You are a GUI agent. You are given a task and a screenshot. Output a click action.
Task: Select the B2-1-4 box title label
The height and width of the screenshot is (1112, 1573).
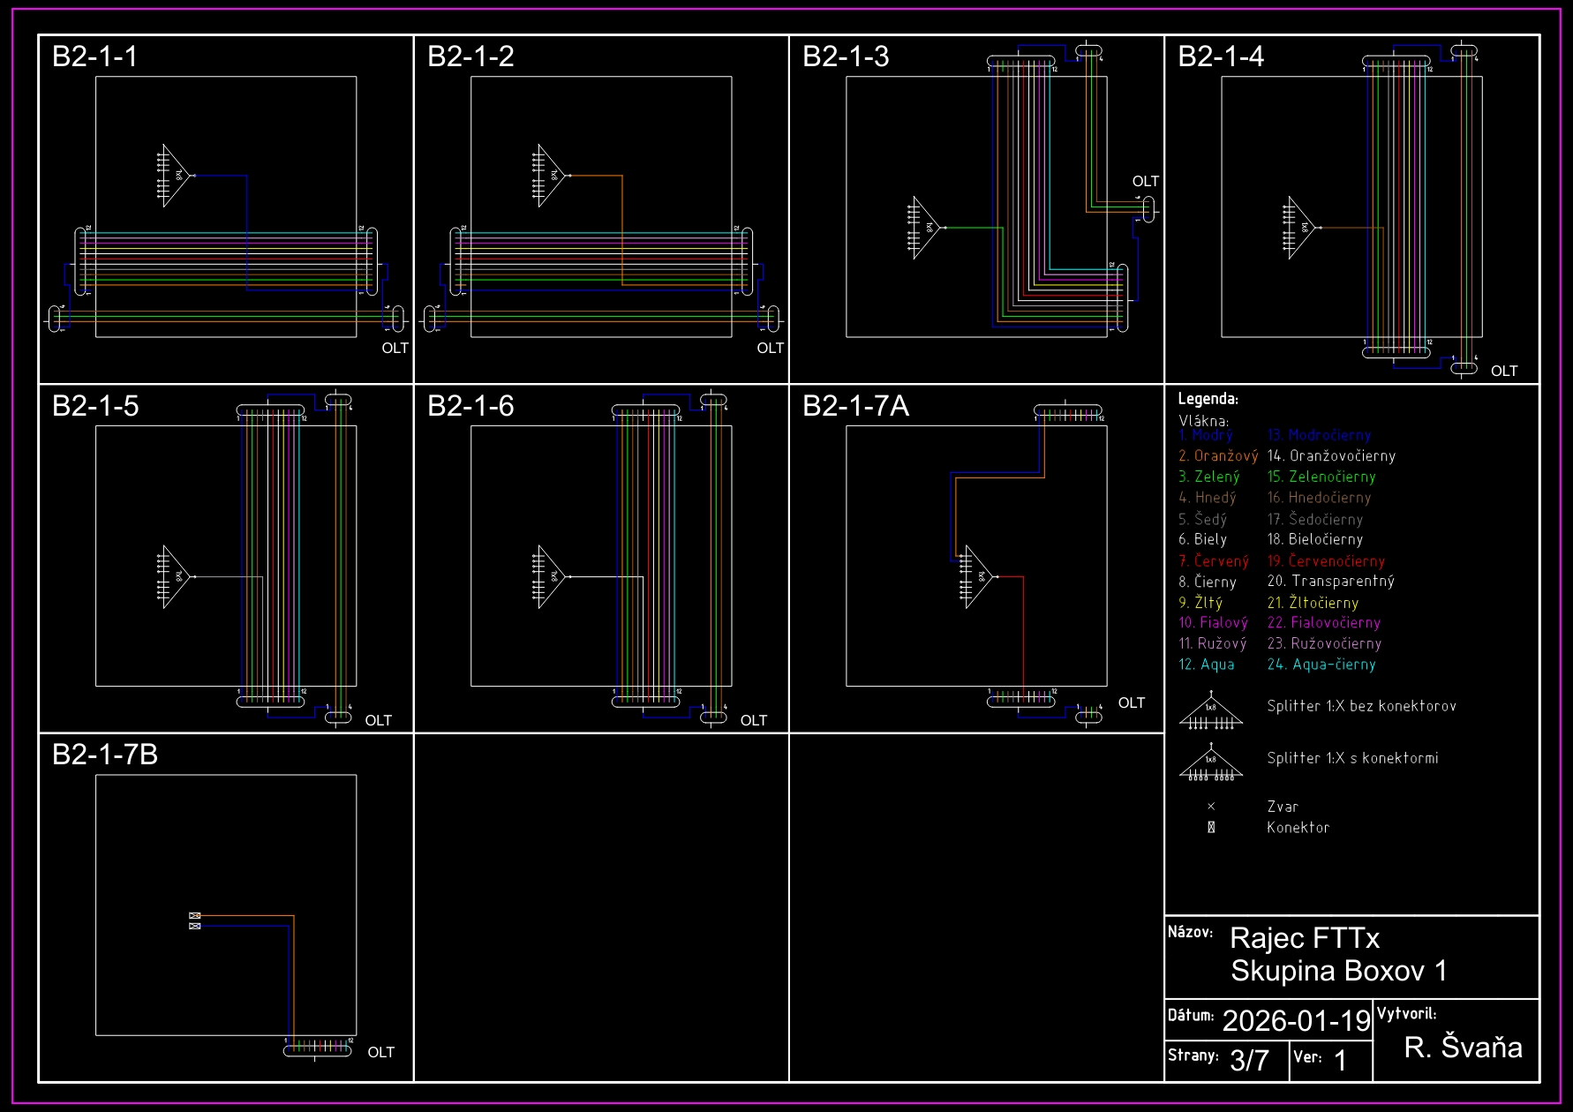1221,56
